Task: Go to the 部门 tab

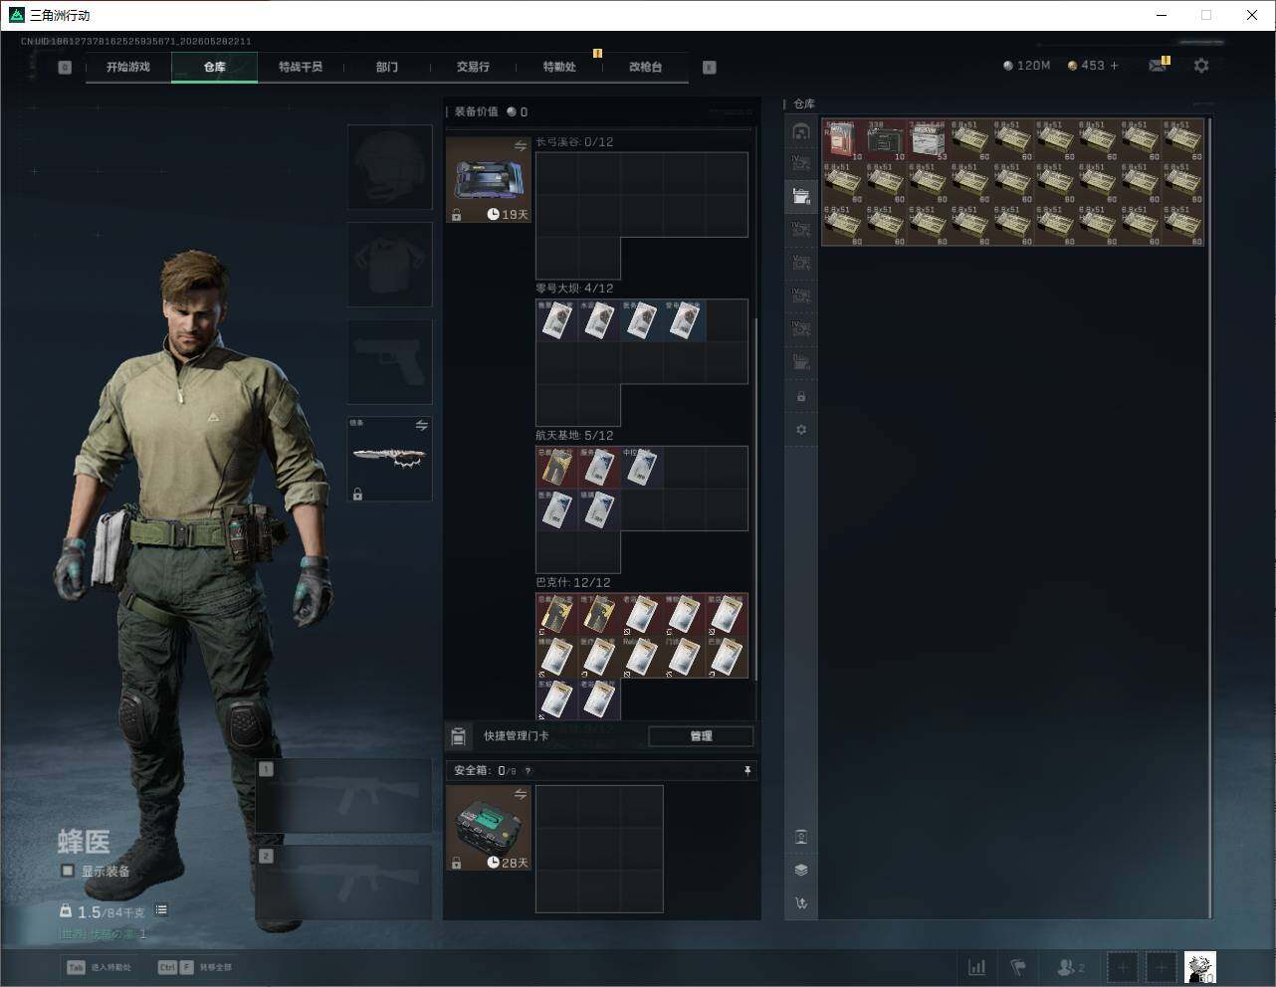Action: click(387, 67)
